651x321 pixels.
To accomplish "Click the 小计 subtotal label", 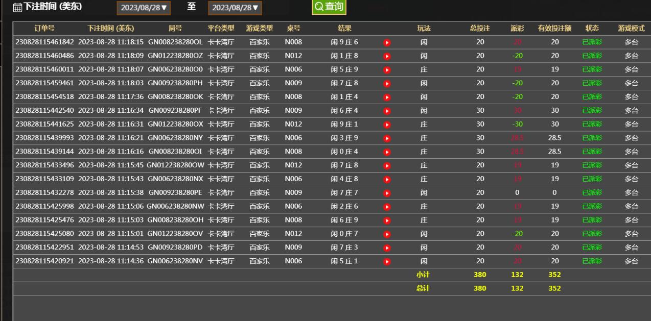I will coord(423,275).
